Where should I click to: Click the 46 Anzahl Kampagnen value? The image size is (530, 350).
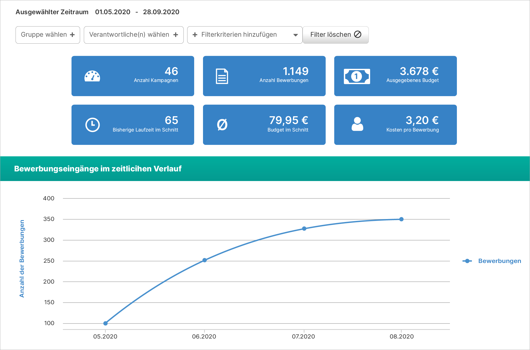[x=171, y=71]
